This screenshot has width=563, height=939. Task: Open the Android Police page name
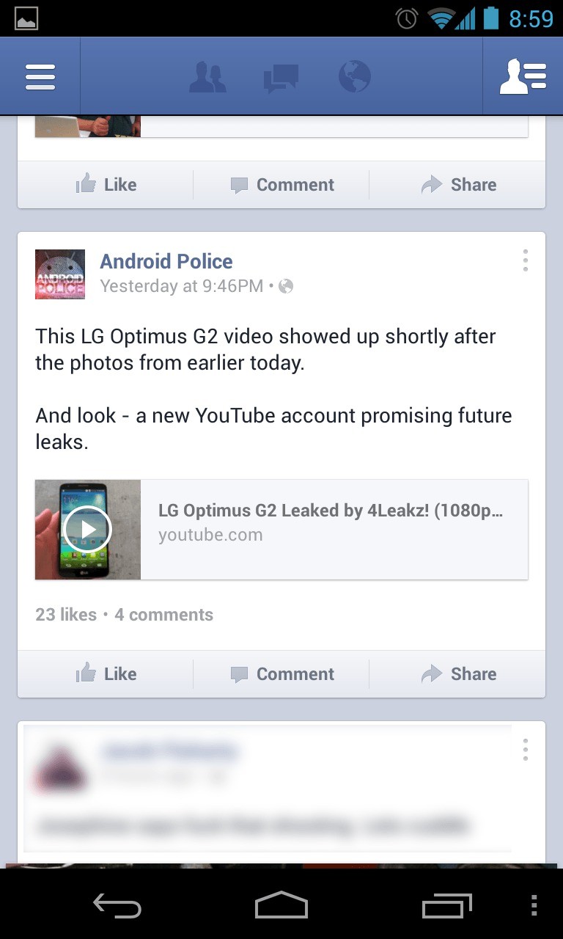tap(166, 261)
